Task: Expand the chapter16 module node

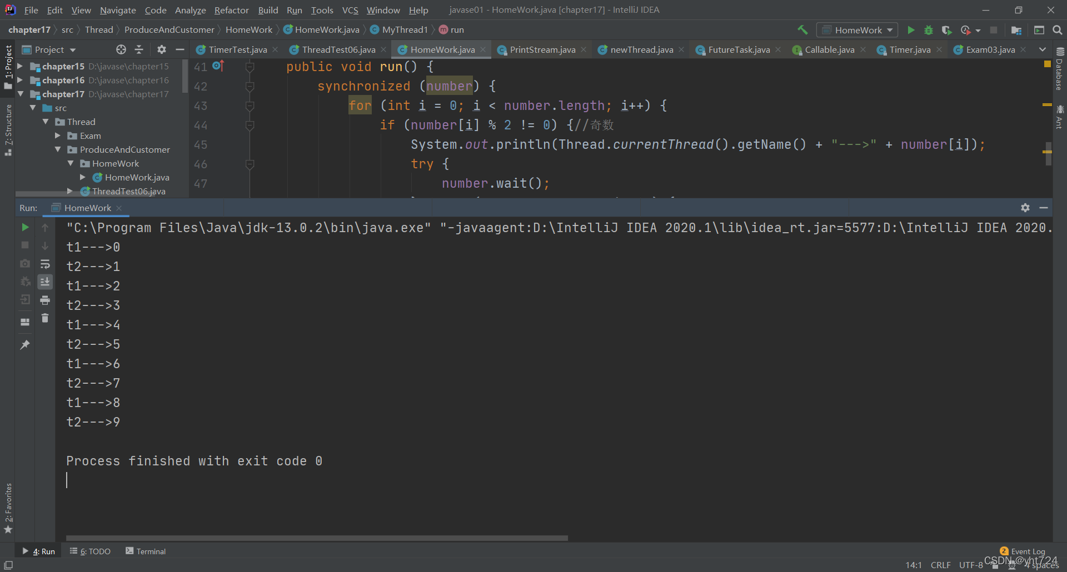Action: click(x=20, y=80)
